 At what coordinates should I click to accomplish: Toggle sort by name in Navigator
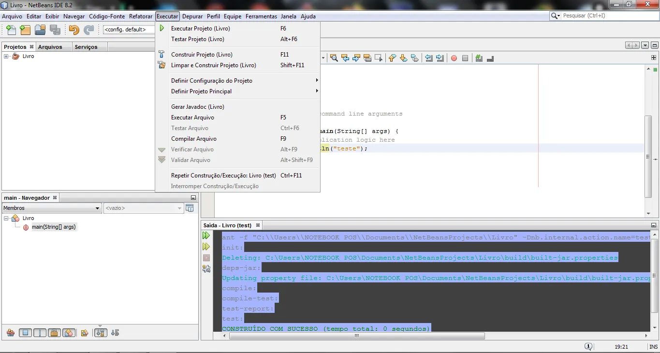pos(100,333)
